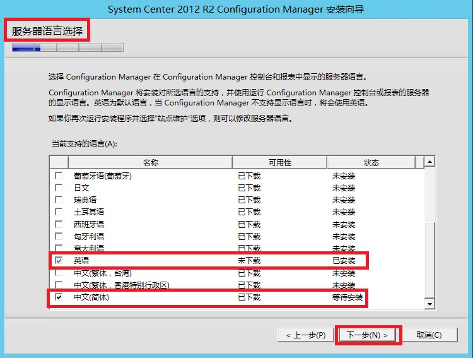Check the 中文(繁体，香港特别行政区) checkbox
This screenshot has height=358, width=473.
point(59,285)
